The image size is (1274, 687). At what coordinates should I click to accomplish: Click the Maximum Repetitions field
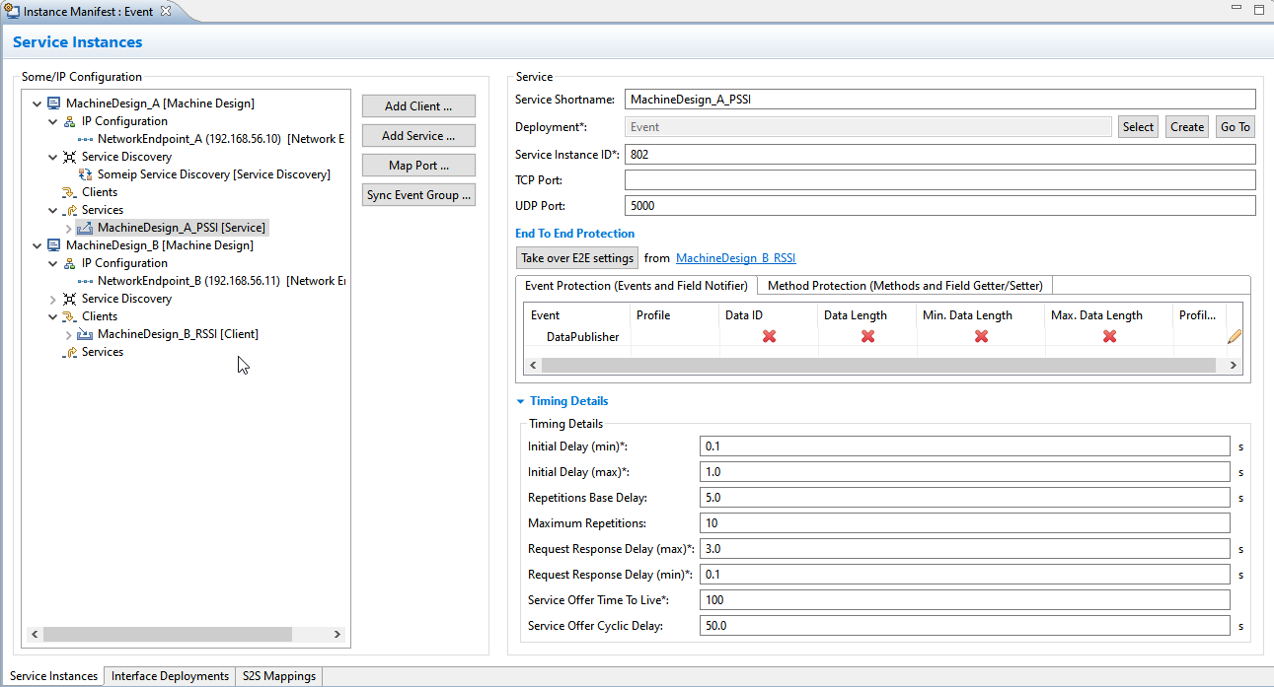click(965, 523)
